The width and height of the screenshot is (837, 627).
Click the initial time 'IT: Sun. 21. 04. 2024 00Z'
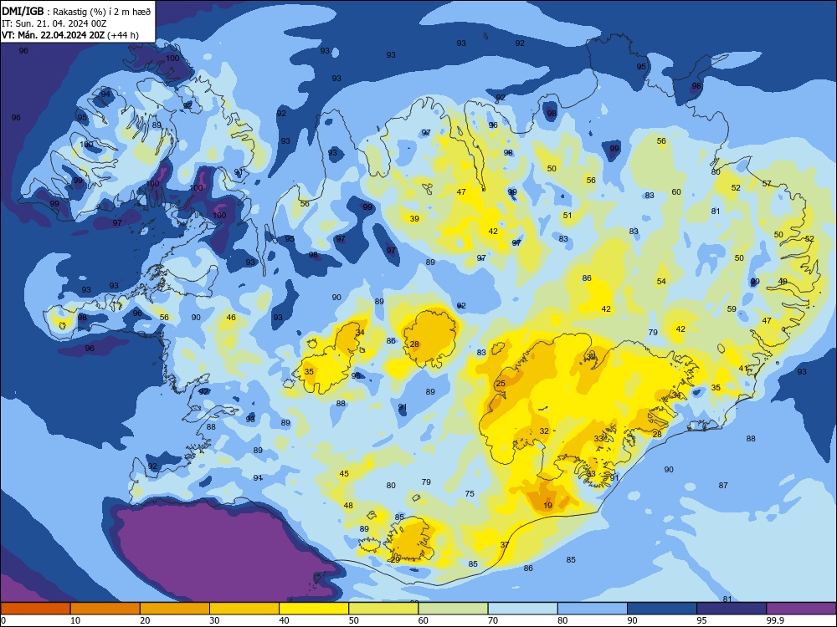coord(54,23)
